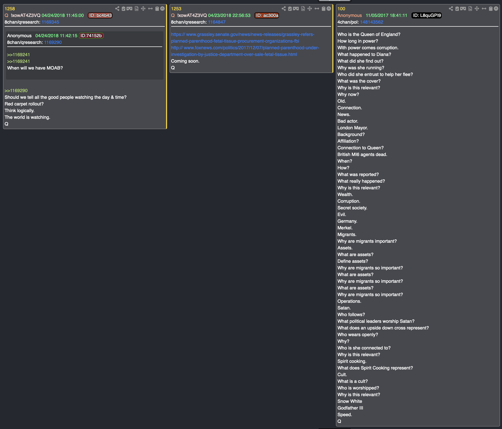Click the ID: L8quGPI9 badge
Viewport: 502px width, 429px height.
point(427,15)
